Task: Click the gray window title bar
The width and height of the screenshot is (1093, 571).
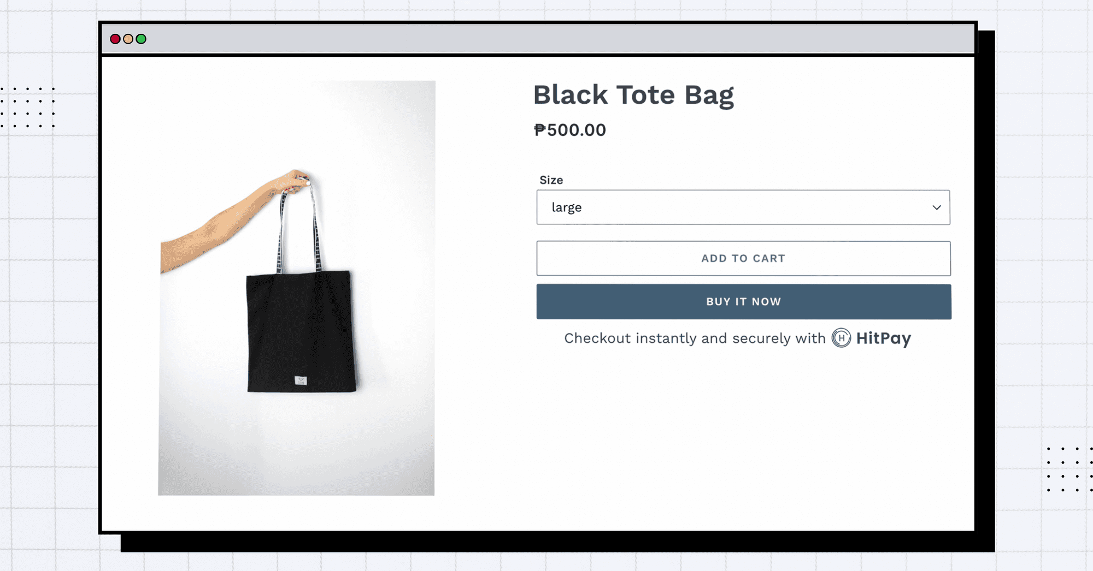Action: (x=538, y=39)
